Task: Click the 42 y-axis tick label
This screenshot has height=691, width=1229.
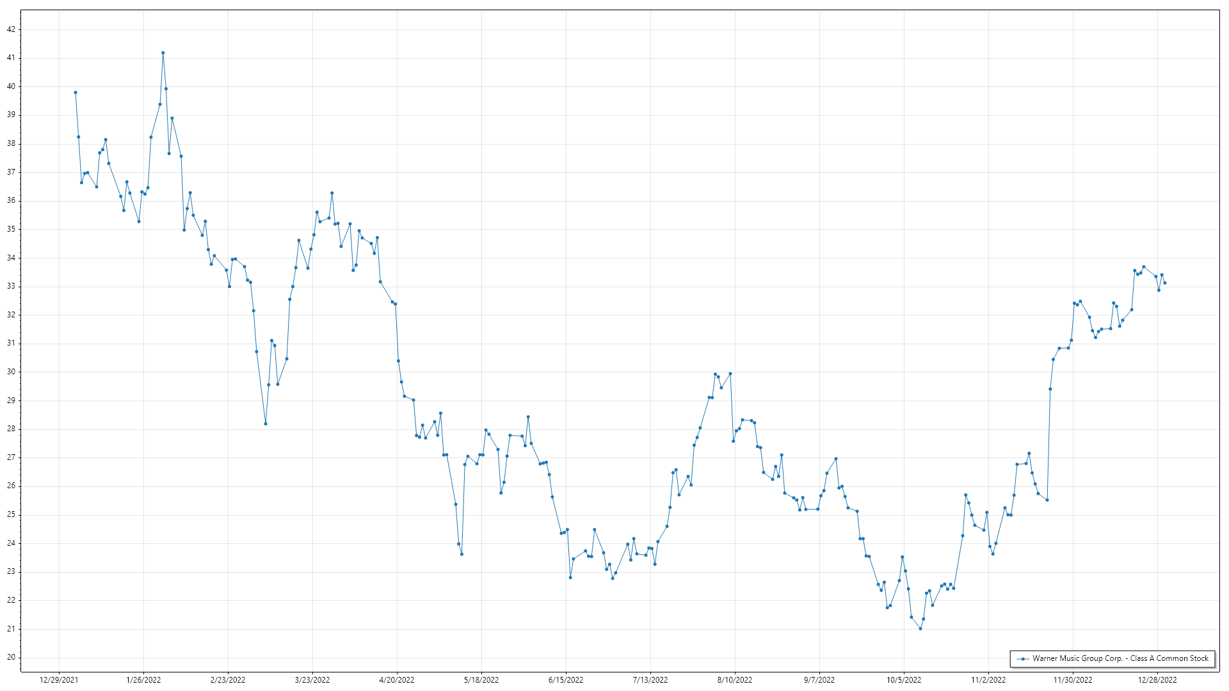Action: (x=11, y=29)
